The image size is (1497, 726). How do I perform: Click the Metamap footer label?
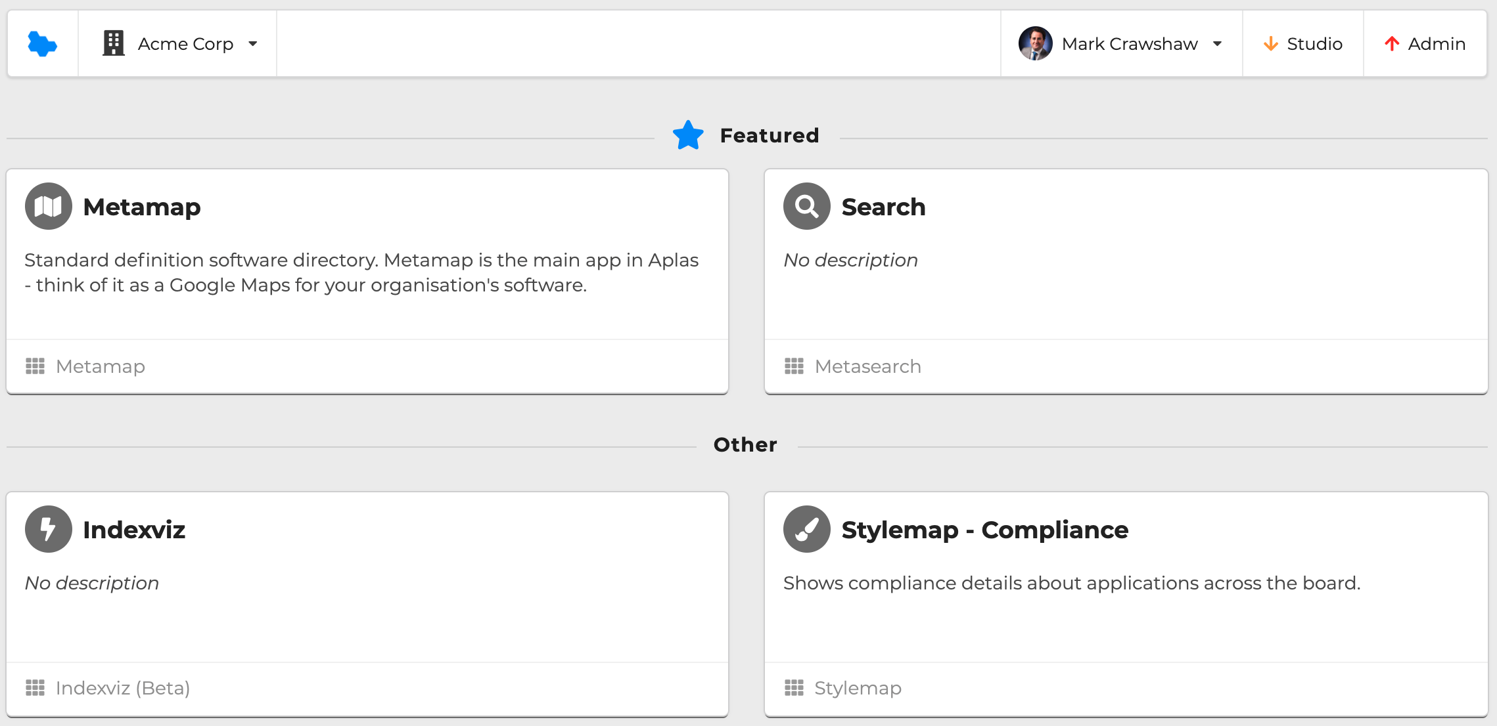(101, 366)
